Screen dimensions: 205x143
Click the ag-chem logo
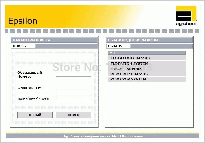tap(186, 16)
